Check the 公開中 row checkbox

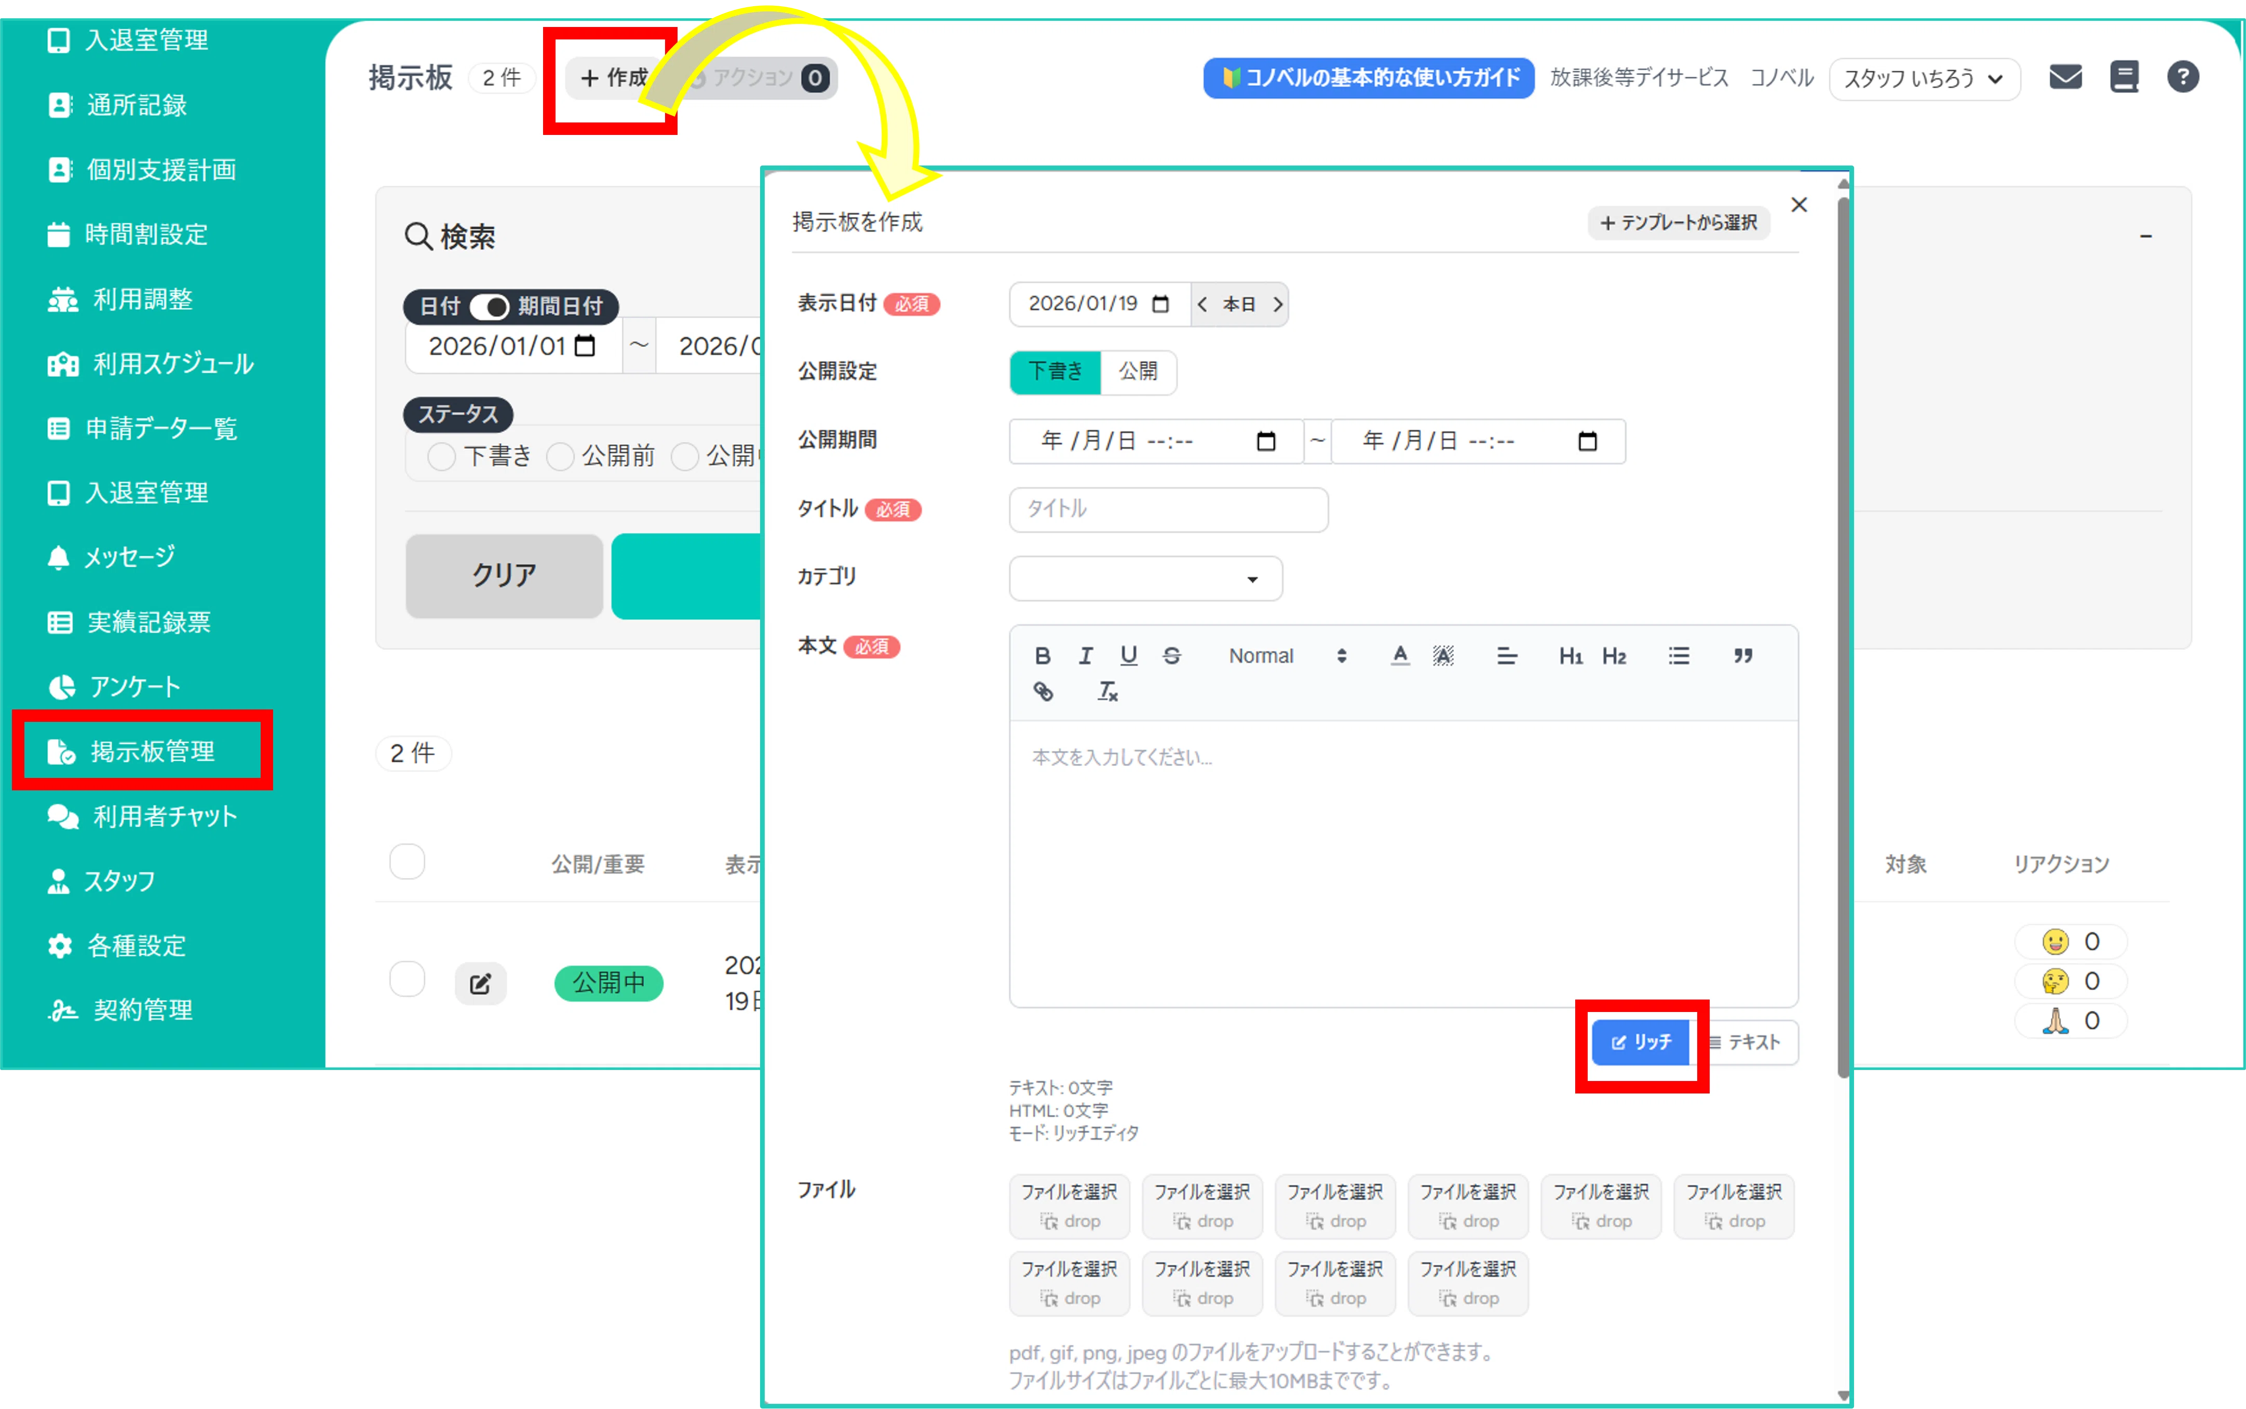408,979
